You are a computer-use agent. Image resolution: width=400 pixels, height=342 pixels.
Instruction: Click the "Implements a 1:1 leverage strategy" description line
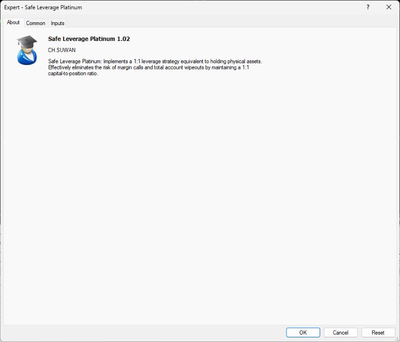click(155, 61)
